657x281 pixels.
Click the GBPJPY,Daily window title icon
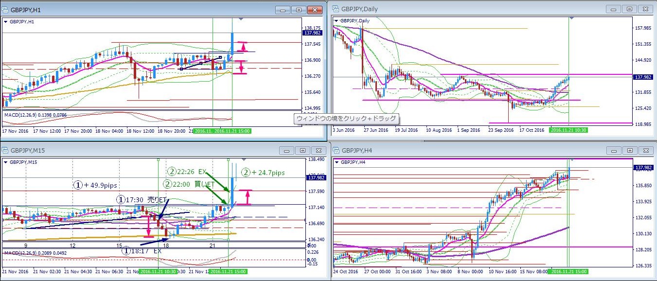[x=336, y=9]
